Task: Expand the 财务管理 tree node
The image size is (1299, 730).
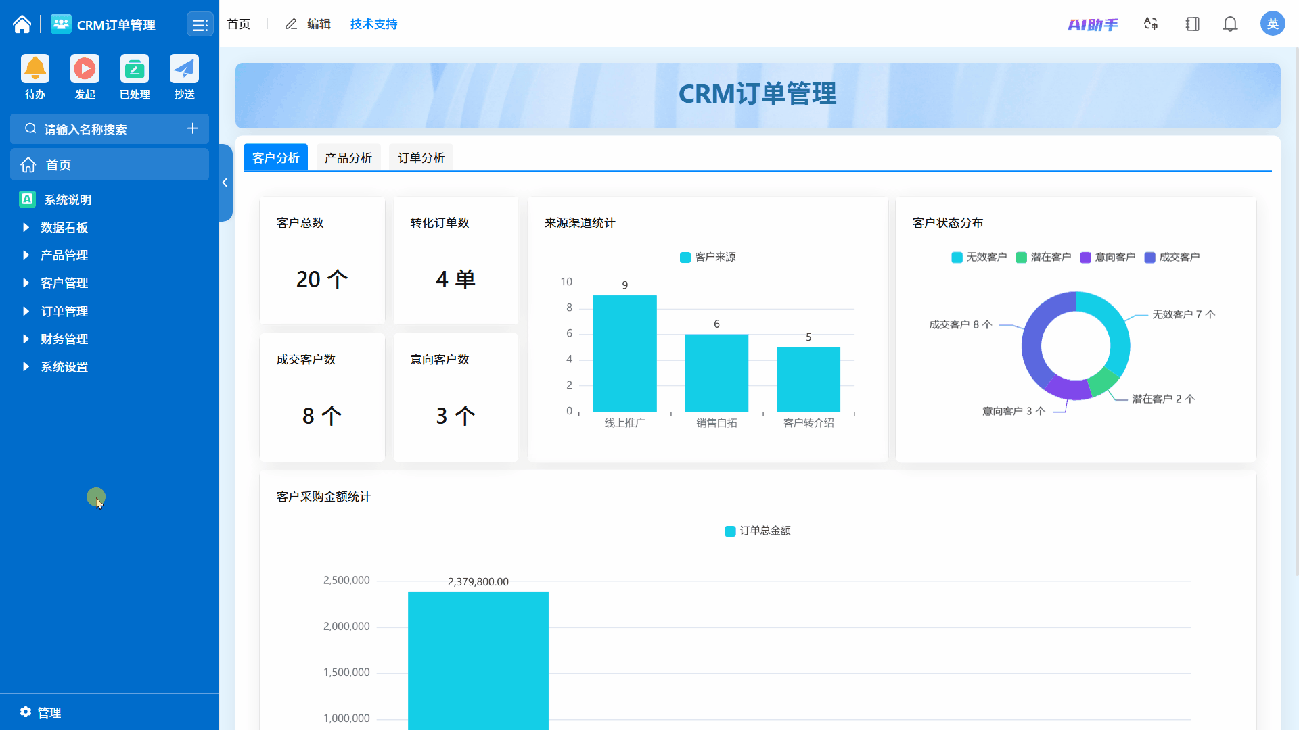Action: tap(26, 339)
